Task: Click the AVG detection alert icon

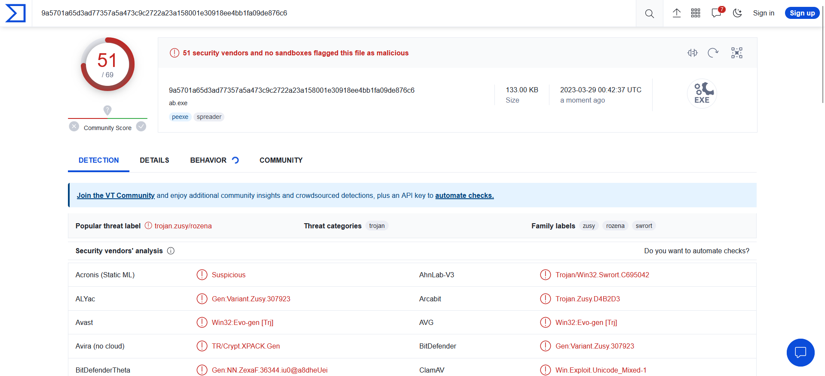Action: [546, 322]
